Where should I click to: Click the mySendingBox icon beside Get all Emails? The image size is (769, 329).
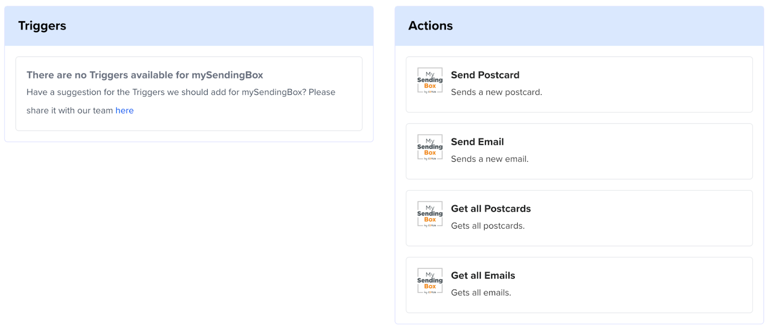coord(430,281)
